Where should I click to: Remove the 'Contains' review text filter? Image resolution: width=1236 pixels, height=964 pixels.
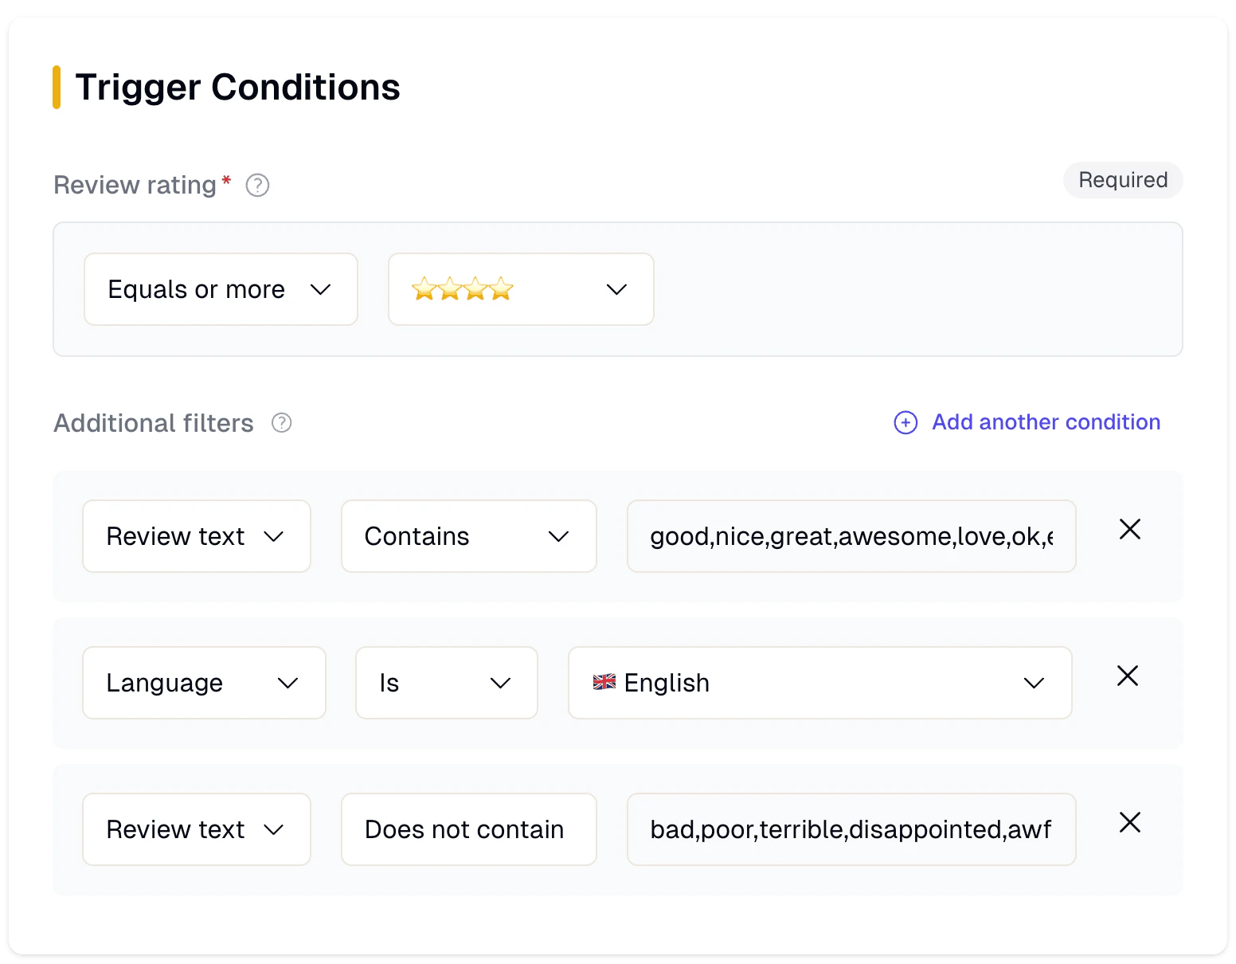1130,529
